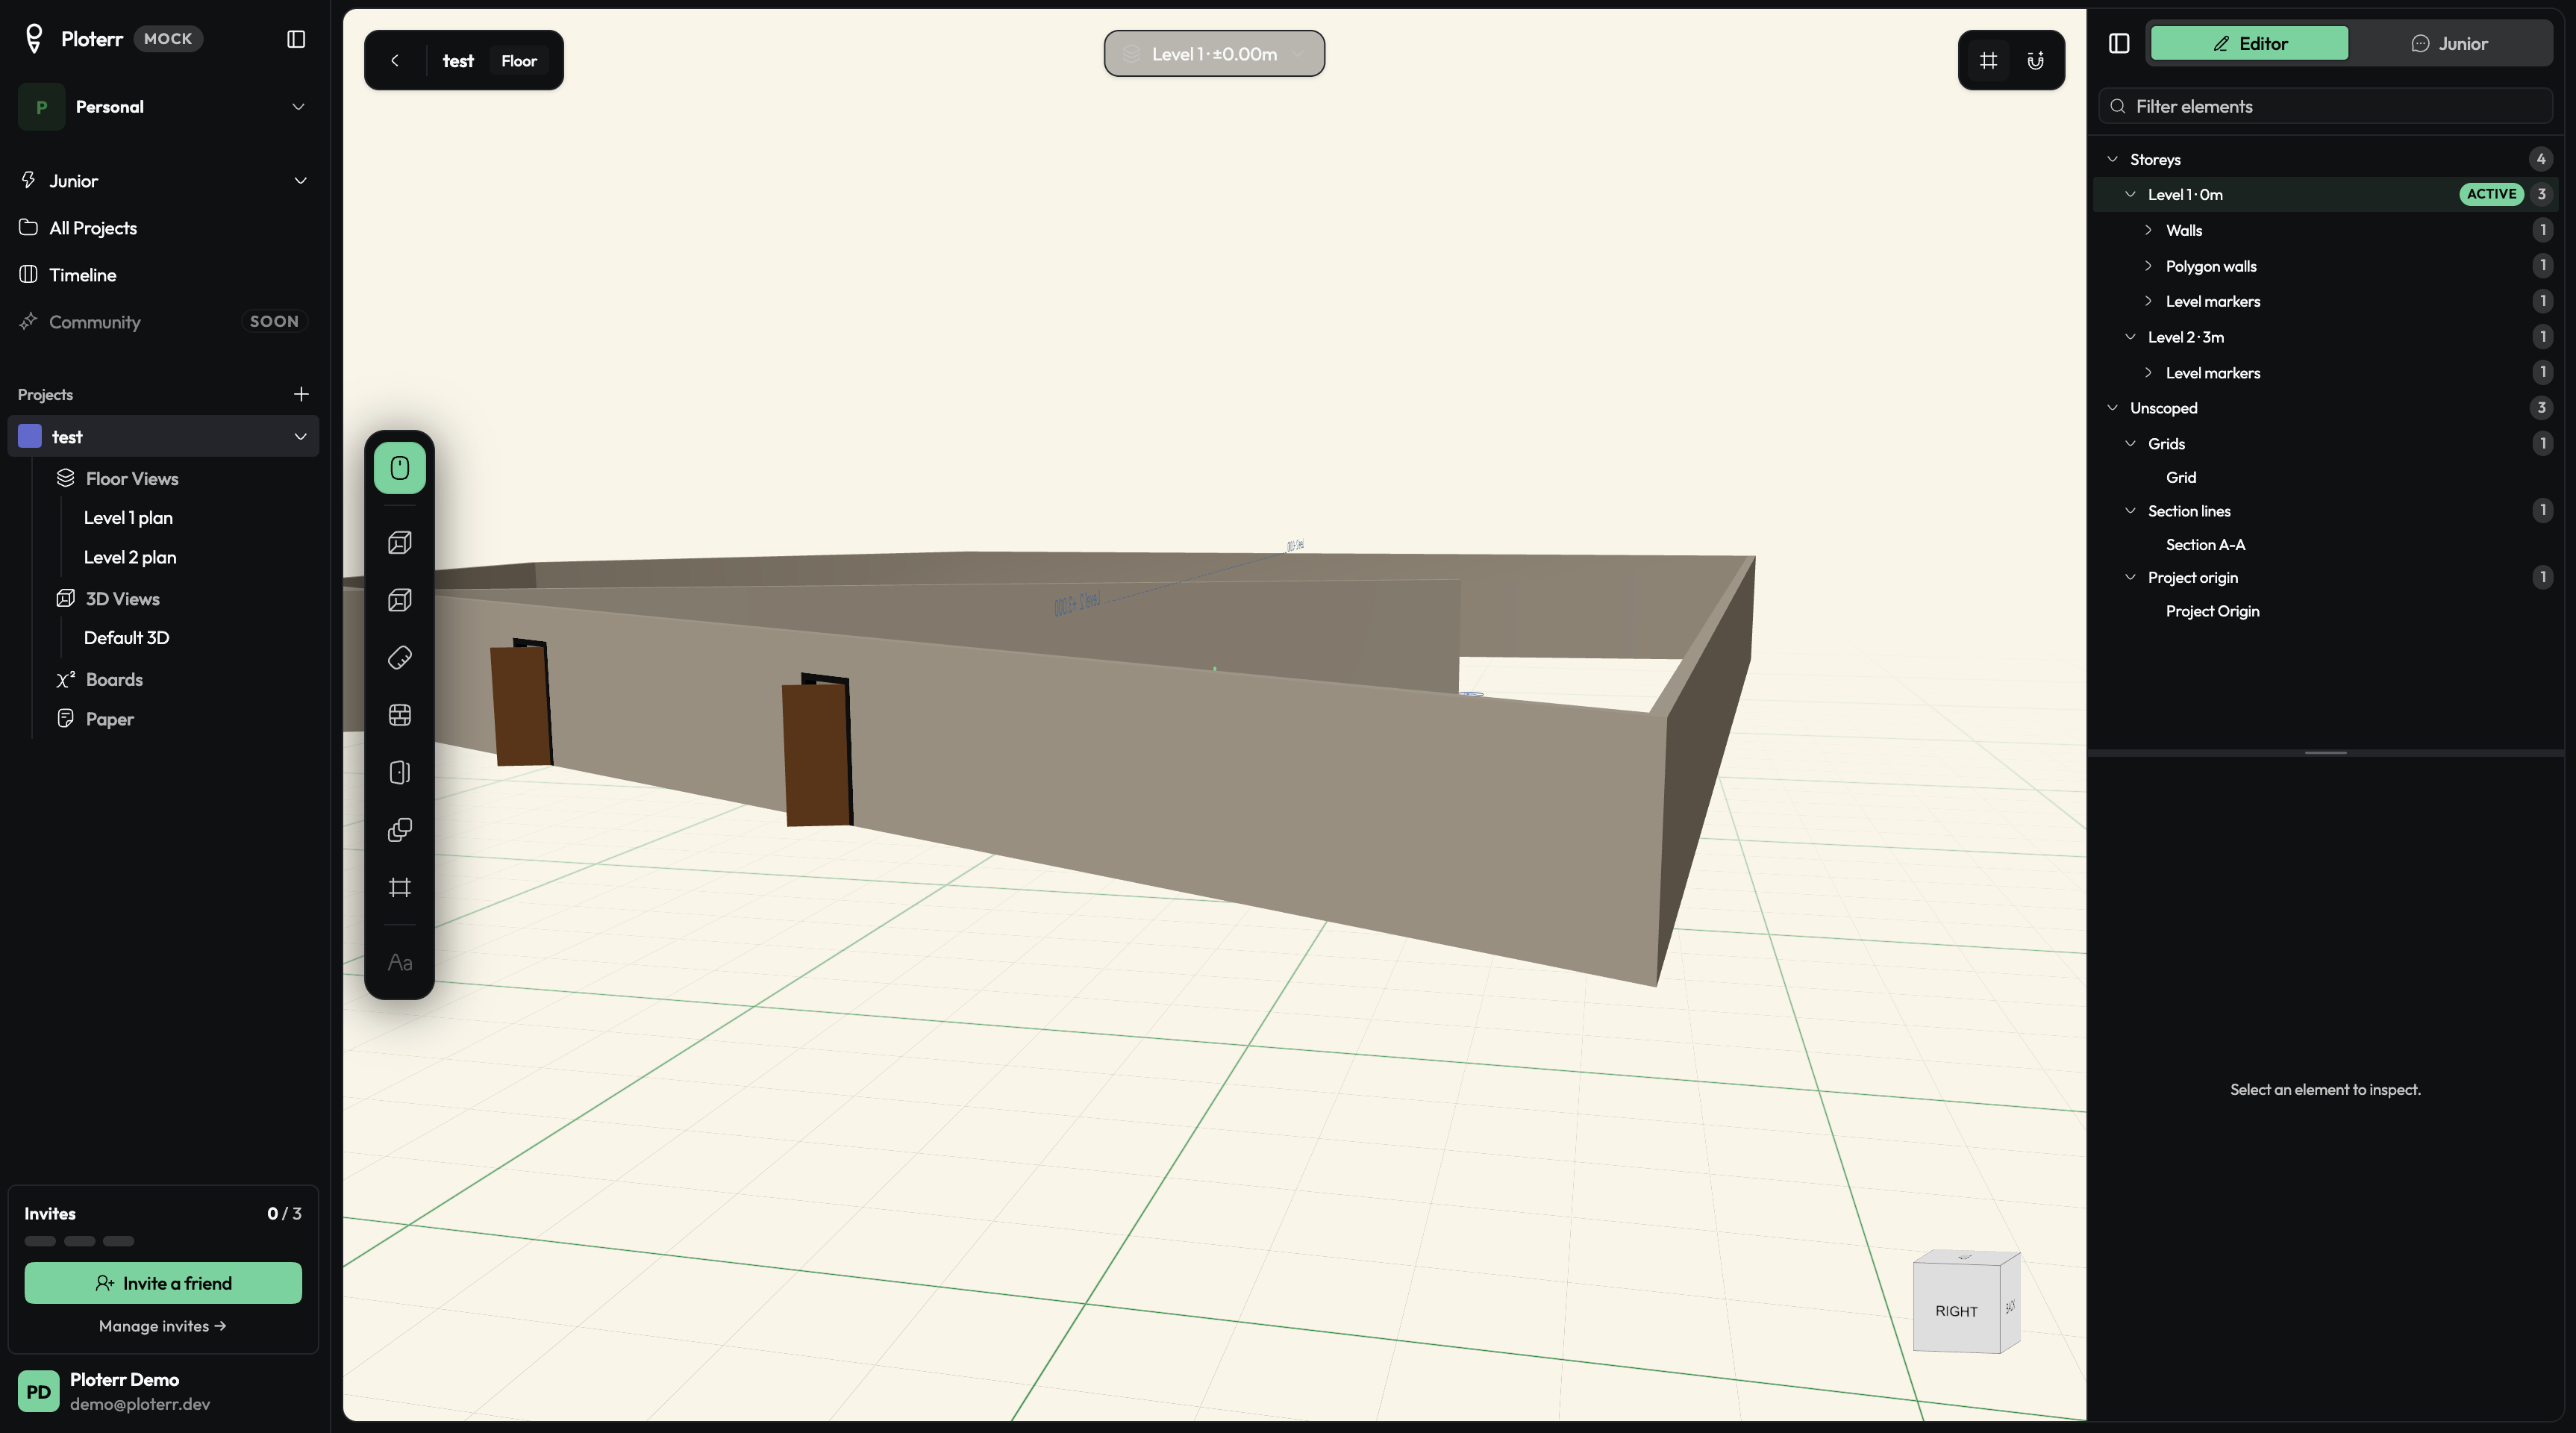Open Boards section
Image resolution: width=2576 pixels, height=1433 pixels.
click(114, 679)
